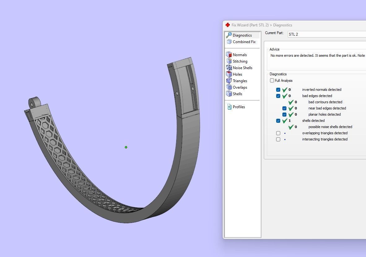Toggle near bad edges checkbox

(284, 108)
